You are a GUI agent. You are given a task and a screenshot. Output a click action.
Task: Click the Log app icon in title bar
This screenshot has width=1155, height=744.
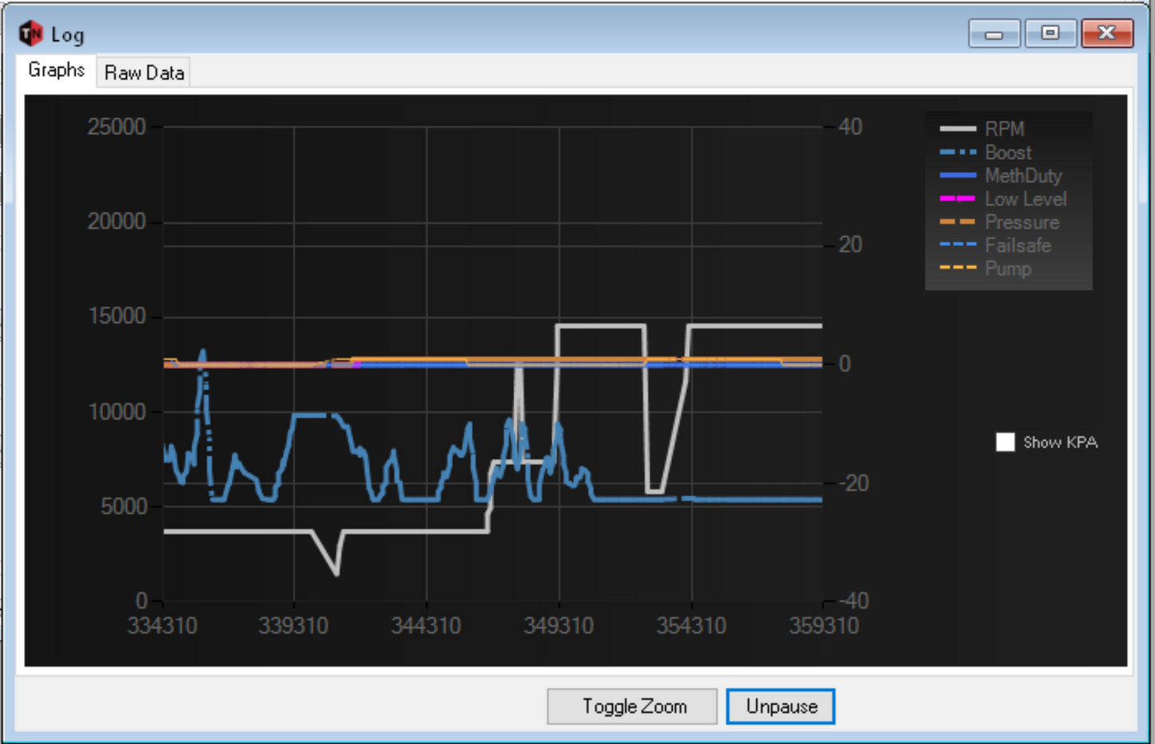point(30,34)
